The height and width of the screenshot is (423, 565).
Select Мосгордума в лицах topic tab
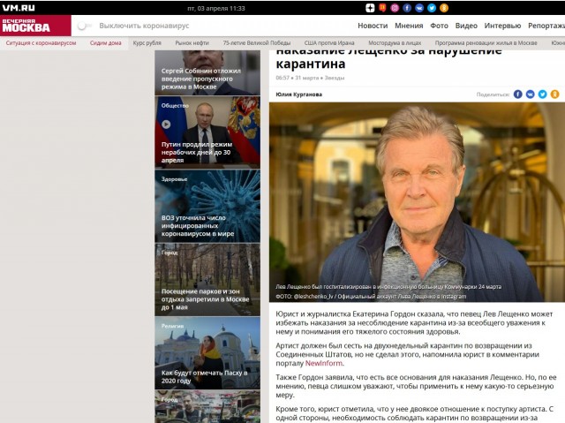point(395,43)
